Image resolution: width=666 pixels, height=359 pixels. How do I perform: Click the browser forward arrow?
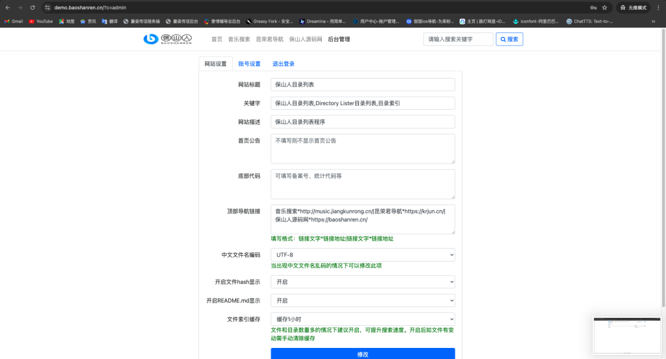pyautogui.click(x=20, y=8)
